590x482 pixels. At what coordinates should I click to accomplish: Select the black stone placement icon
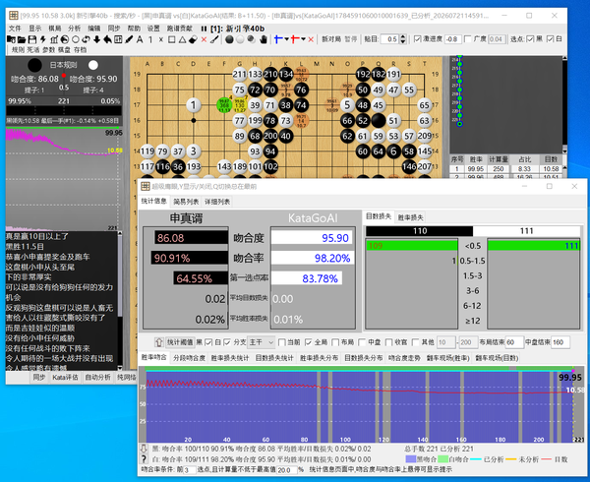click(x=229, y=39)
